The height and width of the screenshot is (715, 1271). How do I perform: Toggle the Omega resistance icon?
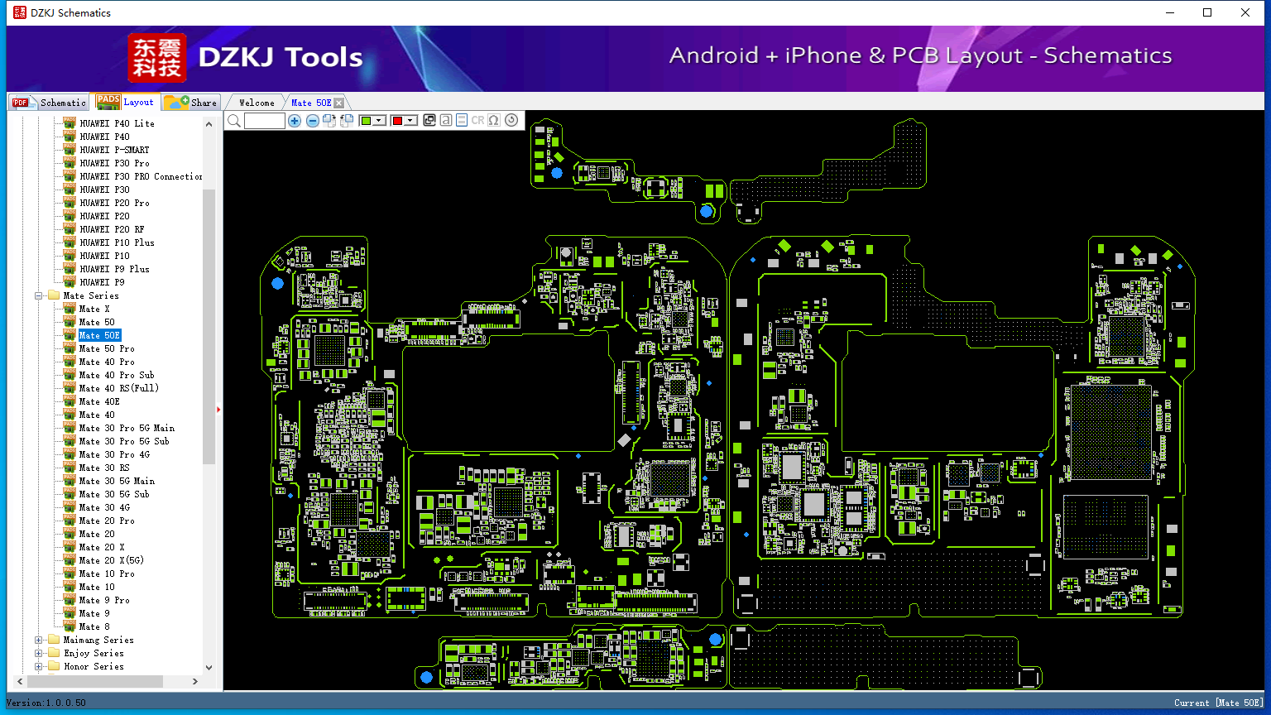[x=494, y=121]
